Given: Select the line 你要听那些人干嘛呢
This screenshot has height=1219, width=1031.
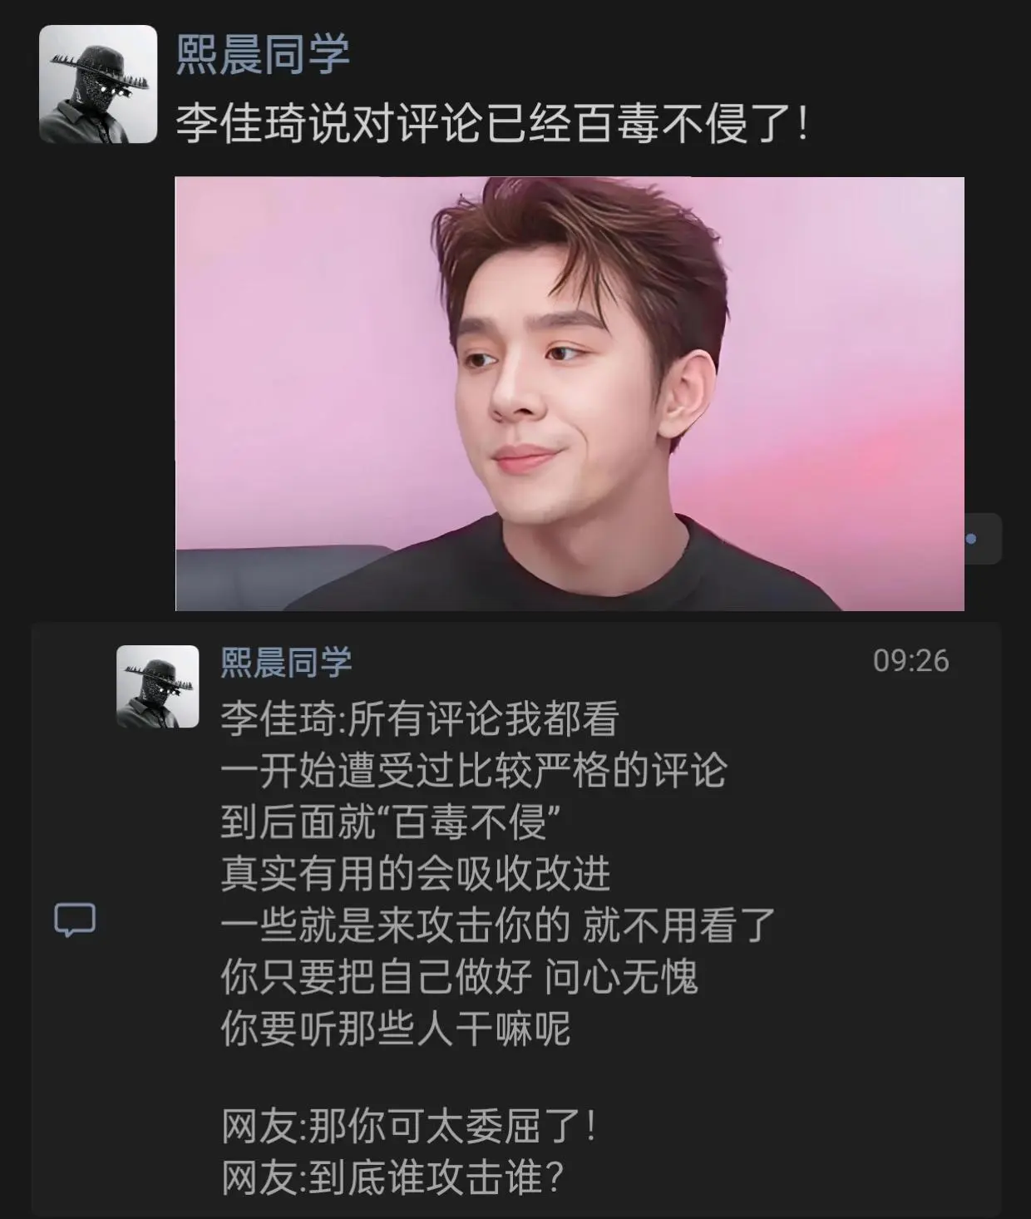Looking at the screenshot, I should pyautogui.click(x=396, y=1029).
